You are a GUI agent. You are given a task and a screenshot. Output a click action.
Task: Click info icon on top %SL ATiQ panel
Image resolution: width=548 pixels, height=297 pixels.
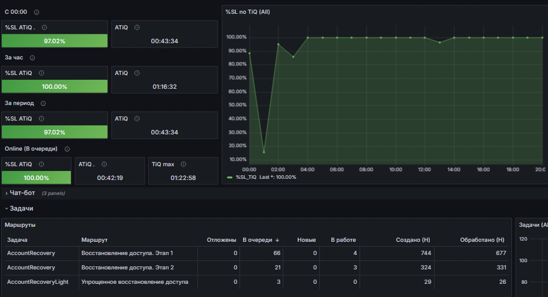tap(44, 28)
